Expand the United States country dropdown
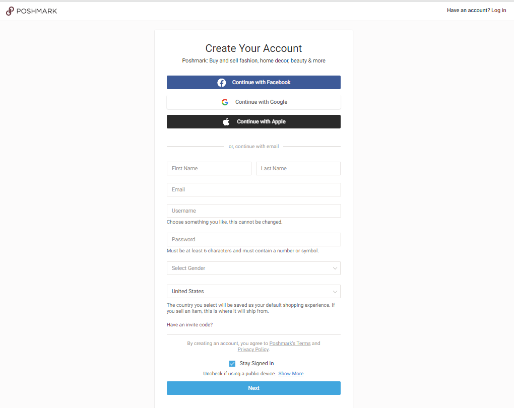 pyautogui.click(x=253, y=292)
